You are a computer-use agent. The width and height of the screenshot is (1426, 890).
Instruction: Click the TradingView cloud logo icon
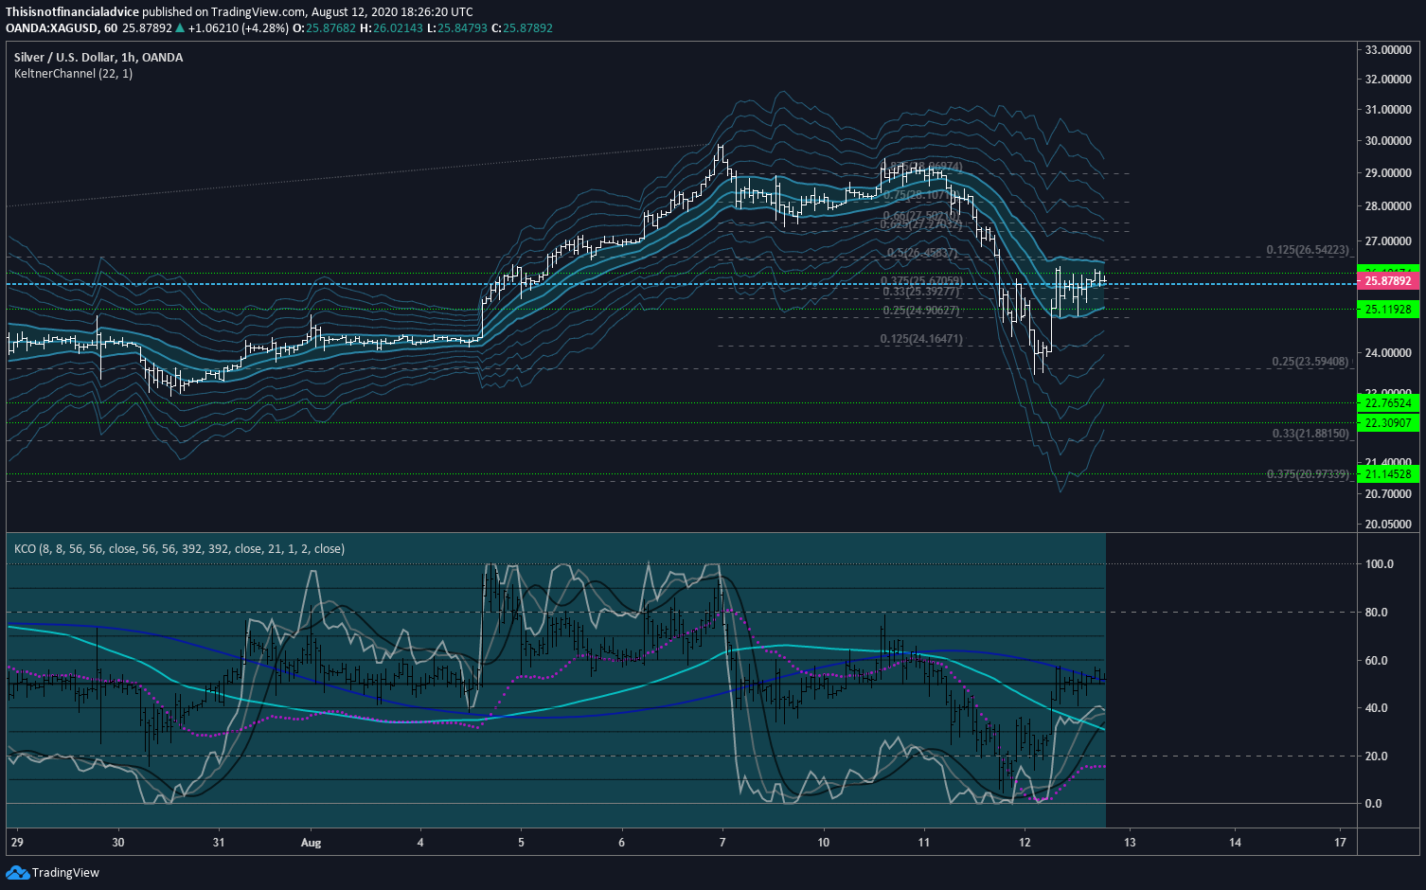(x=17, y=873)
